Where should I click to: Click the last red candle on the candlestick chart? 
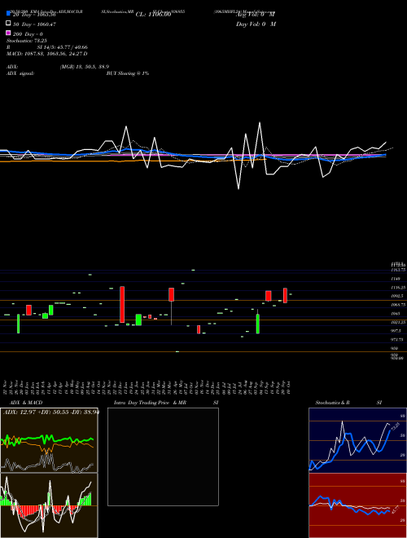[285, 295]
